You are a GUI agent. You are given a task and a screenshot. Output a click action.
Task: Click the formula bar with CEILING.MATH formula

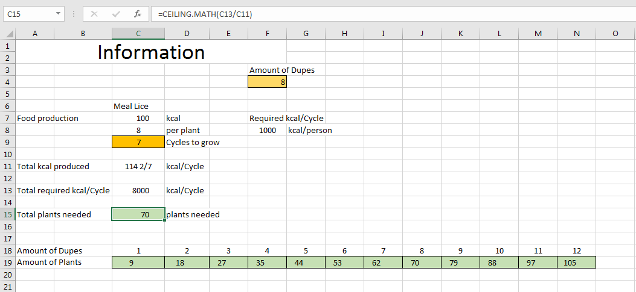[362, 13]
